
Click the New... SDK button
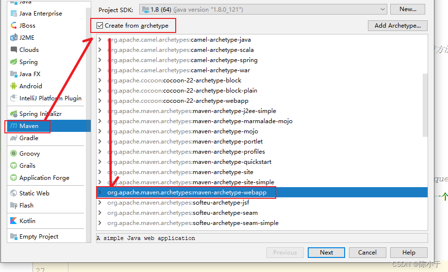(x=408, y=9)
